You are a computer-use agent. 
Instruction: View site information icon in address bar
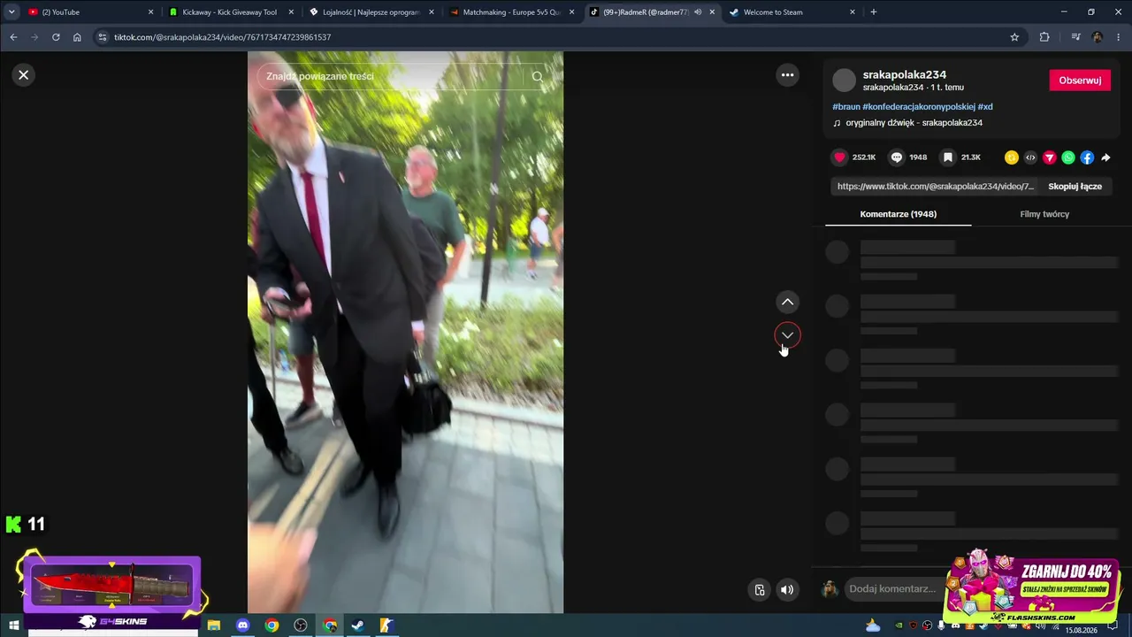102,37
